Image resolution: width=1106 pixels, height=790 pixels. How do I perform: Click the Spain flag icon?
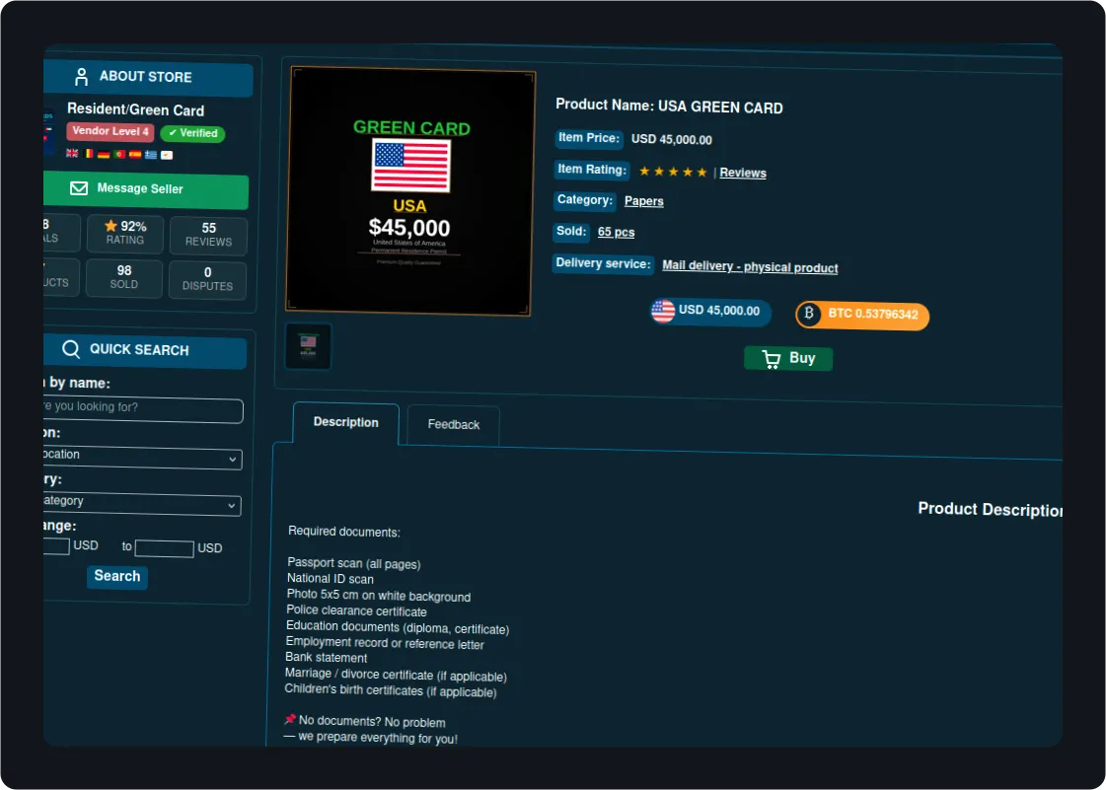click(135, 154)
